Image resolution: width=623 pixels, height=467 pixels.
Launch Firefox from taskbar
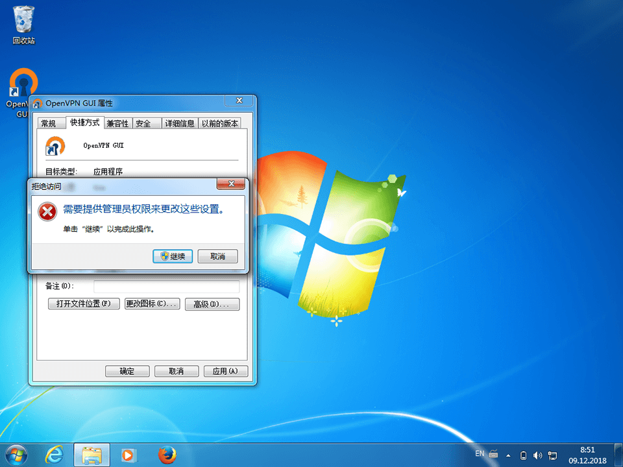click(167, 455)
